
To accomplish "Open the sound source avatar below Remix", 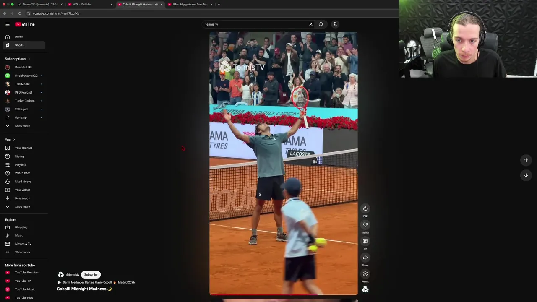I will tap(365, 289).
